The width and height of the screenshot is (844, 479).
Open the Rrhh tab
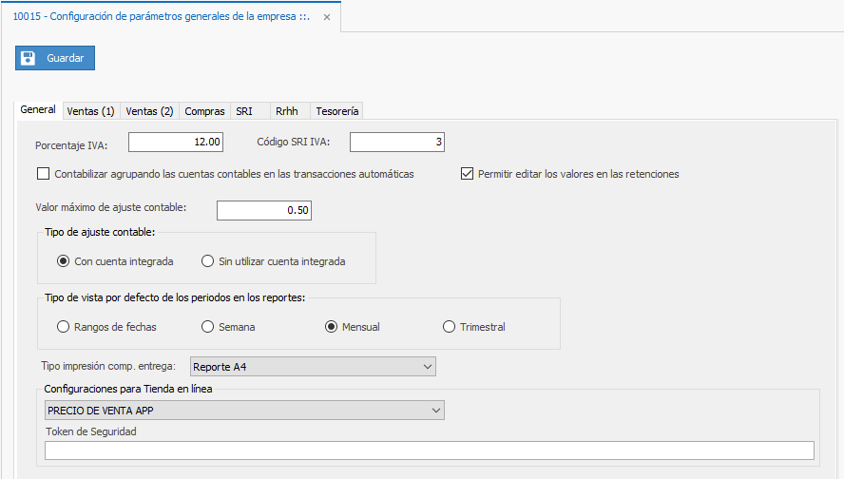tap(286, 111)
